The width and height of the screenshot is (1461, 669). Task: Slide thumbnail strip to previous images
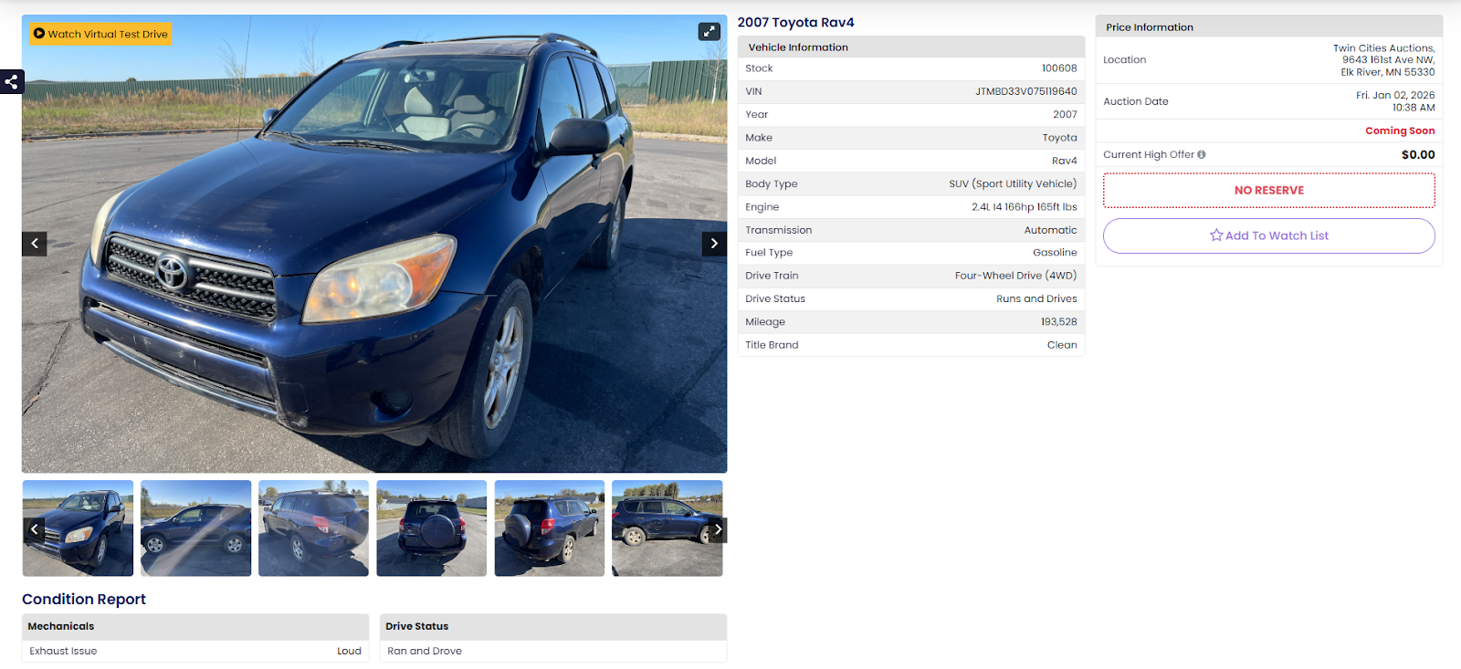(34, 529)
